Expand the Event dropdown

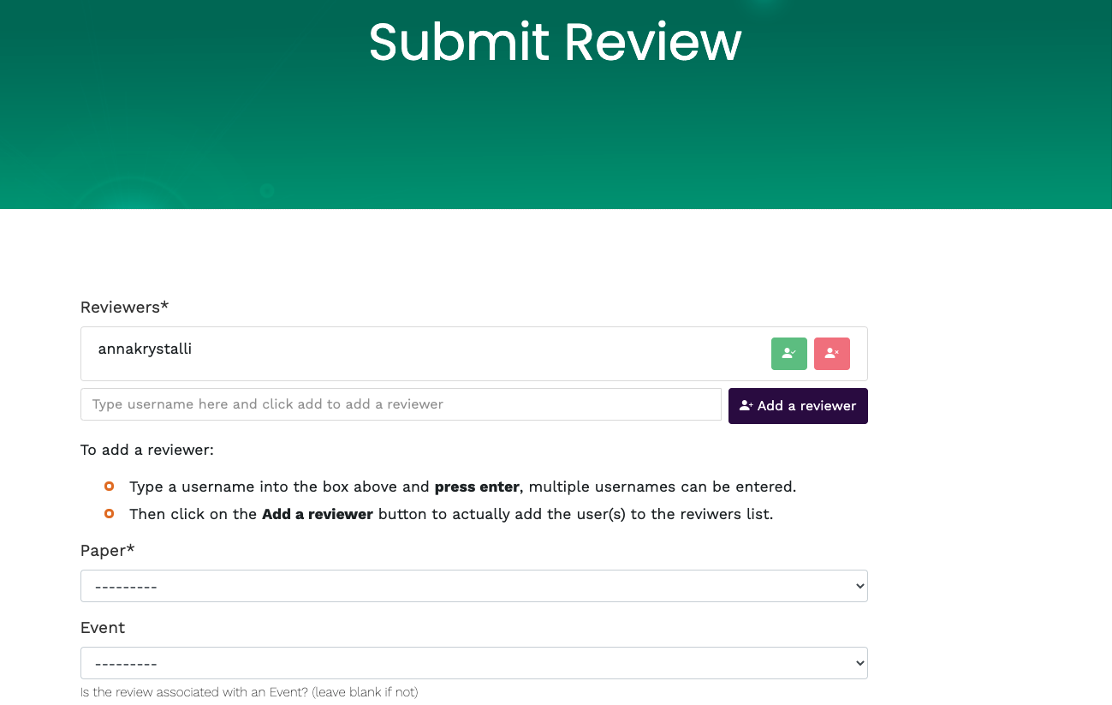click(473, 664)
